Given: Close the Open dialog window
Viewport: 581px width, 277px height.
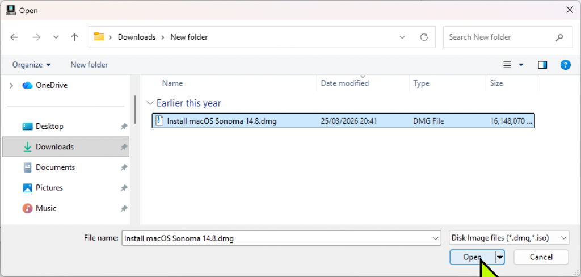Looking at the screenshot, I should (570, 10).
